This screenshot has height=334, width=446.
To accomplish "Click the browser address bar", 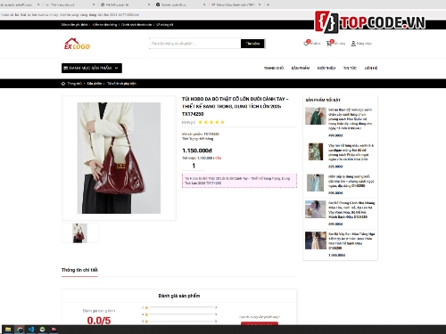I will click(223, 15).
